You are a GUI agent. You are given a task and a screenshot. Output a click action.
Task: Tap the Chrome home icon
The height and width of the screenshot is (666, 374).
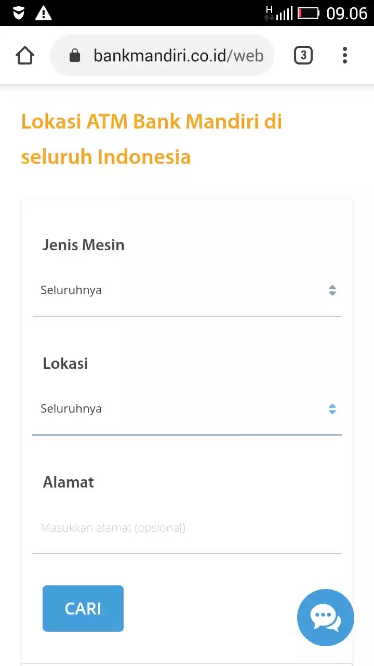point(24,55)
